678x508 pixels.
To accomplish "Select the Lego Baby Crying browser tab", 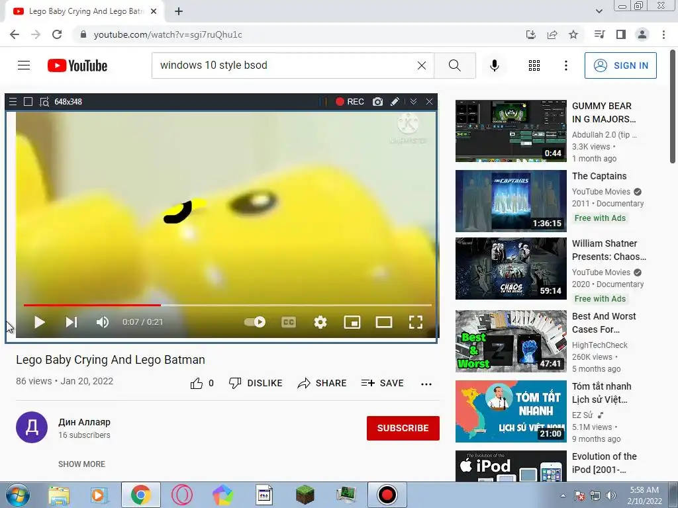I will [84, 11].
